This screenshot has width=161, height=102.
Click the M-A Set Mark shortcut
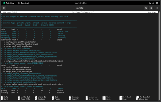(125, 97)
